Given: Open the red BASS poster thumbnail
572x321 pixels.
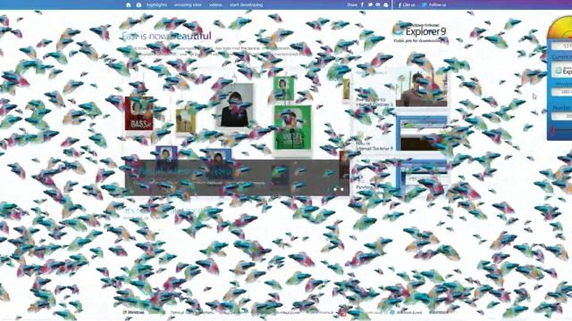Looking at the screenshot, I should (139, 113).
